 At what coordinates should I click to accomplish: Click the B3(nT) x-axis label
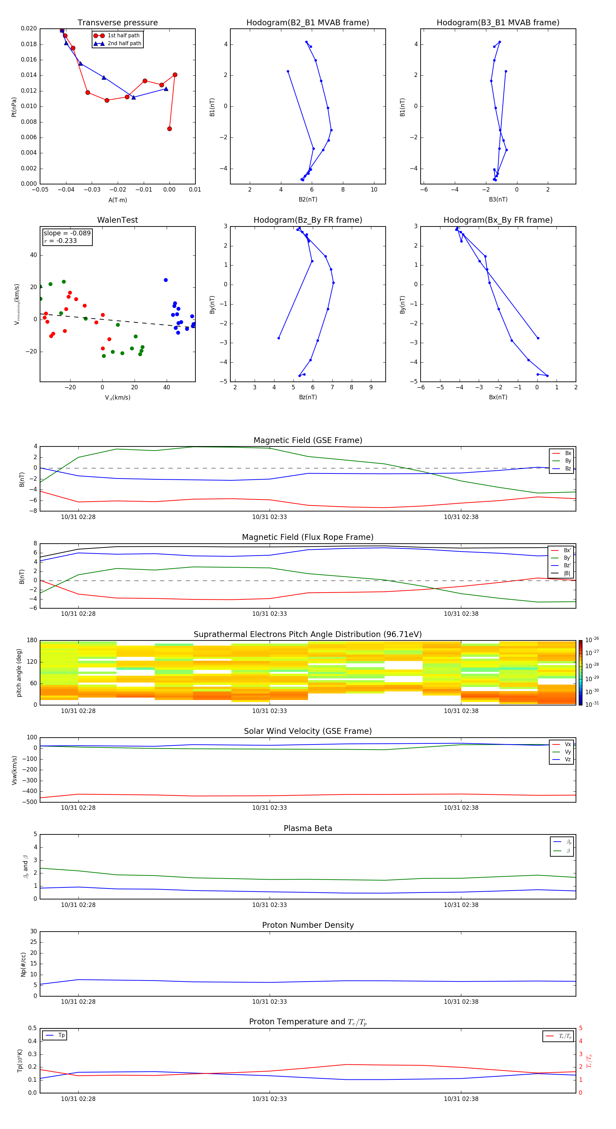[x=498, y=199]
